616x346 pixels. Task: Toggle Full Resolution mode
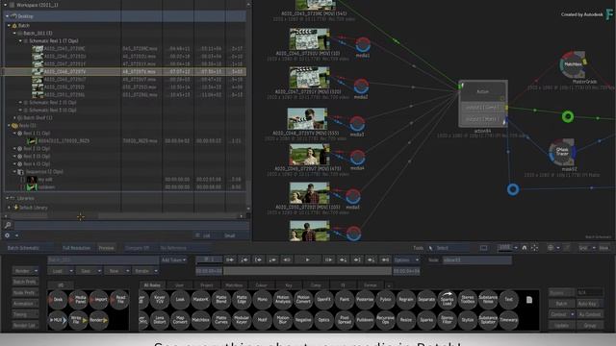[x=76, y=248]
